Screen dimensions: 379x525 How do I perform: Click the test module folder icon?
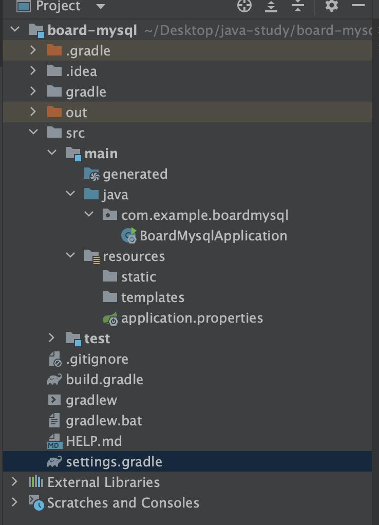pos(73,339)
